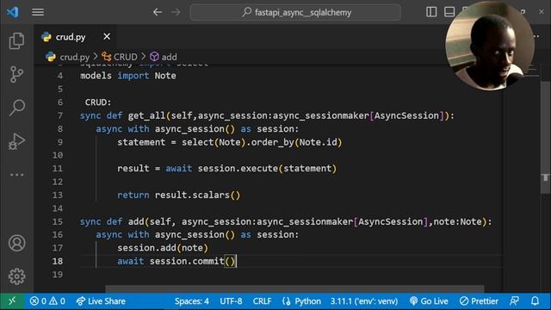Click the horizontal scrollbar at the bottom of the editor
The height and width of the screenshot is (310, 551).
click(294, 289)
